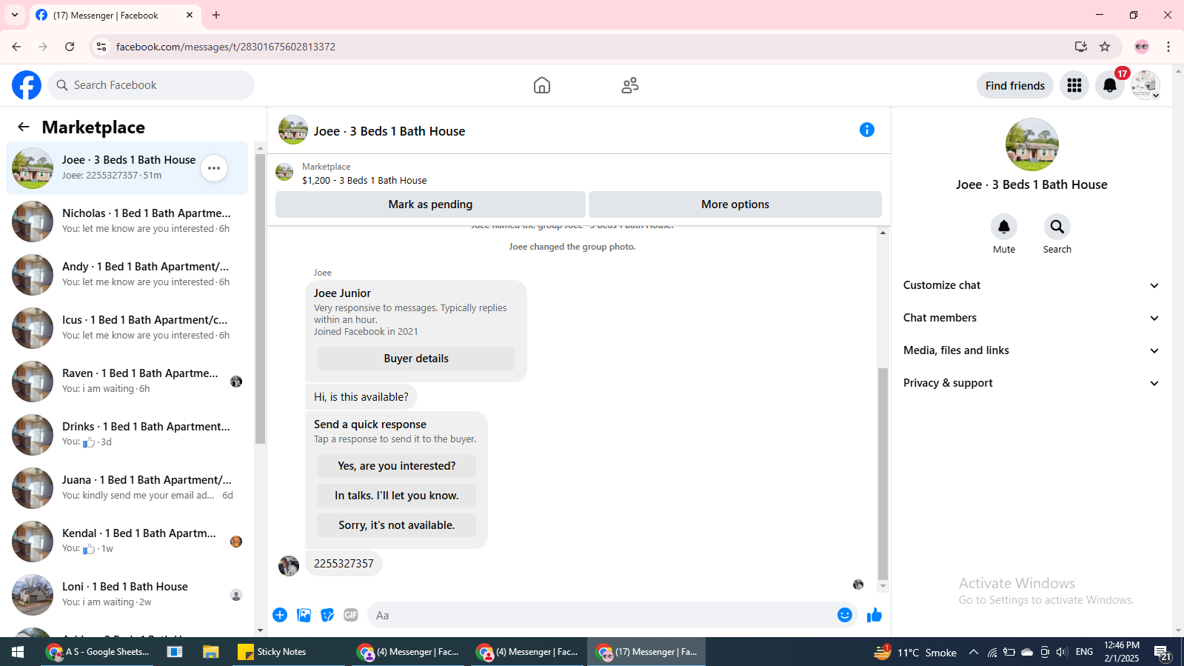
Task: Click the browser address bar URL
Action: [x=226, y=47]
